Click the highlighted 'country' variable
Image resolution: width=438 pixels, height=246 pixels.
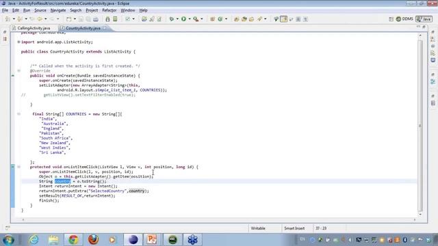62,181
